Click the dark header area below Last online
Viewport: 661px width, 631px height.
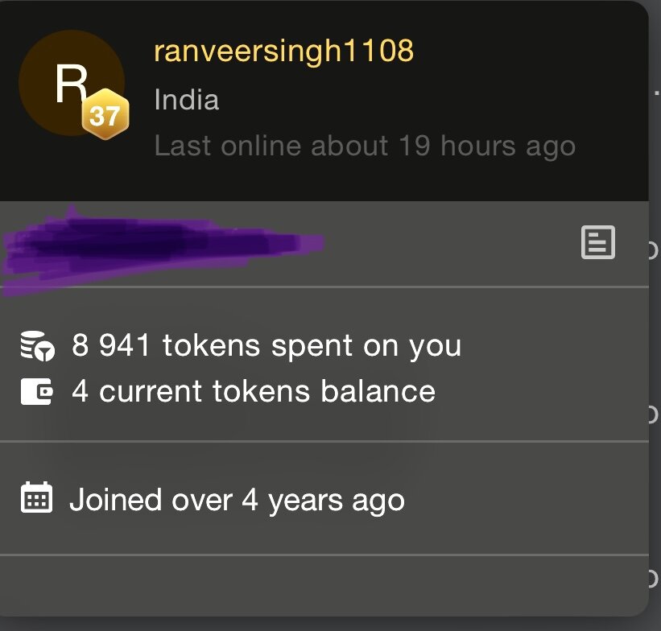[324, 181]
